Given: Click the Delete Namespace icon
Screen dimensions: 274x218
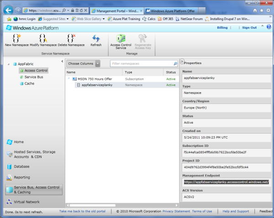Looking at the screenshot, I should [71, 38].
